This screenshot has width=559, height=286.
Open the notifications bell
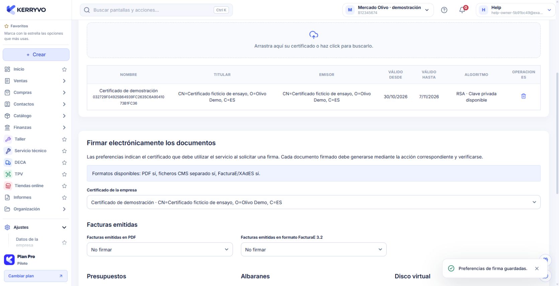coord(462,10)
